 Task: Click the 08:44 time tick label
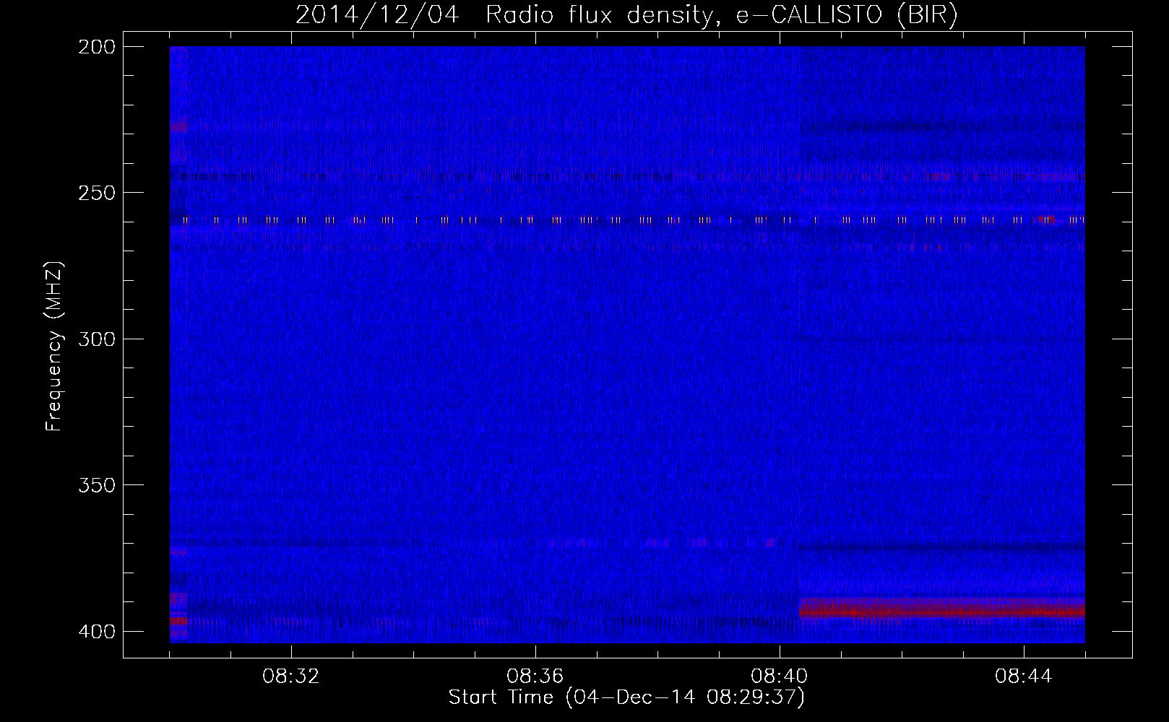point(1024,677)
